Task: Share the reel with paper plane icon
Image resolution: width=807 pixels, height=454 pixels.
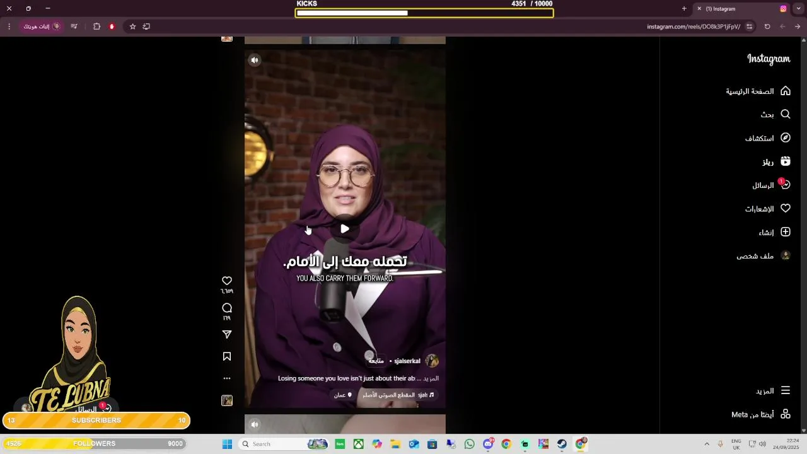Action: pyautogui.click(x=227, y=335)
